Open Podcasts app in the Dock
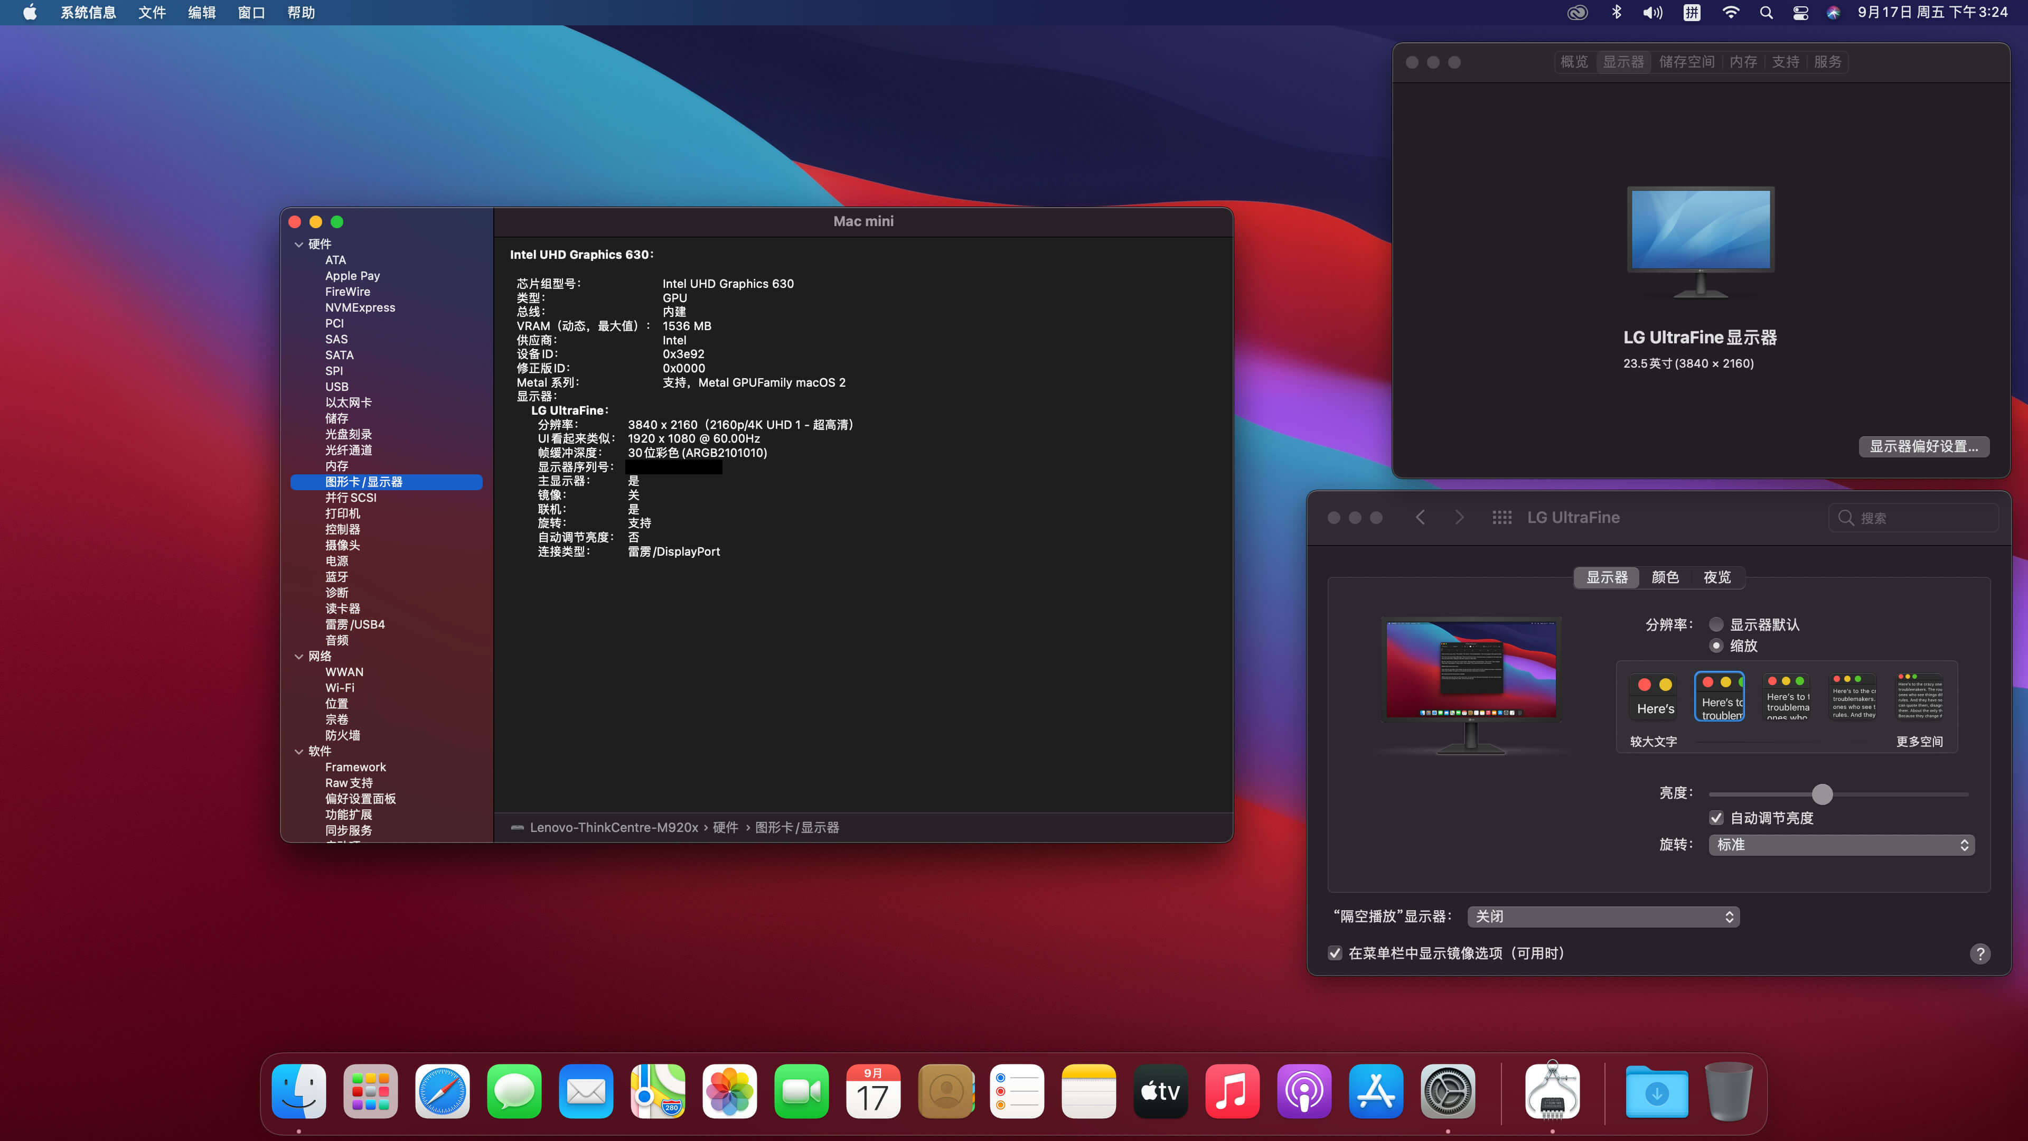The width and height of the screenshot is (2028, 1141). point(1304,1091)
